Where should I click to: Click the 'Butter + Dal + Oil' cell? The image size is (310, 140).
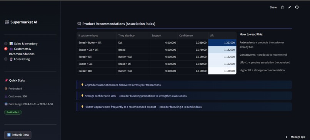97,50
